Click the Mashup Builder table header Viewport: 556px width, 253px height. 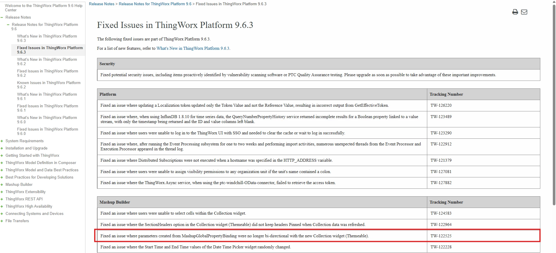[262, 202]
